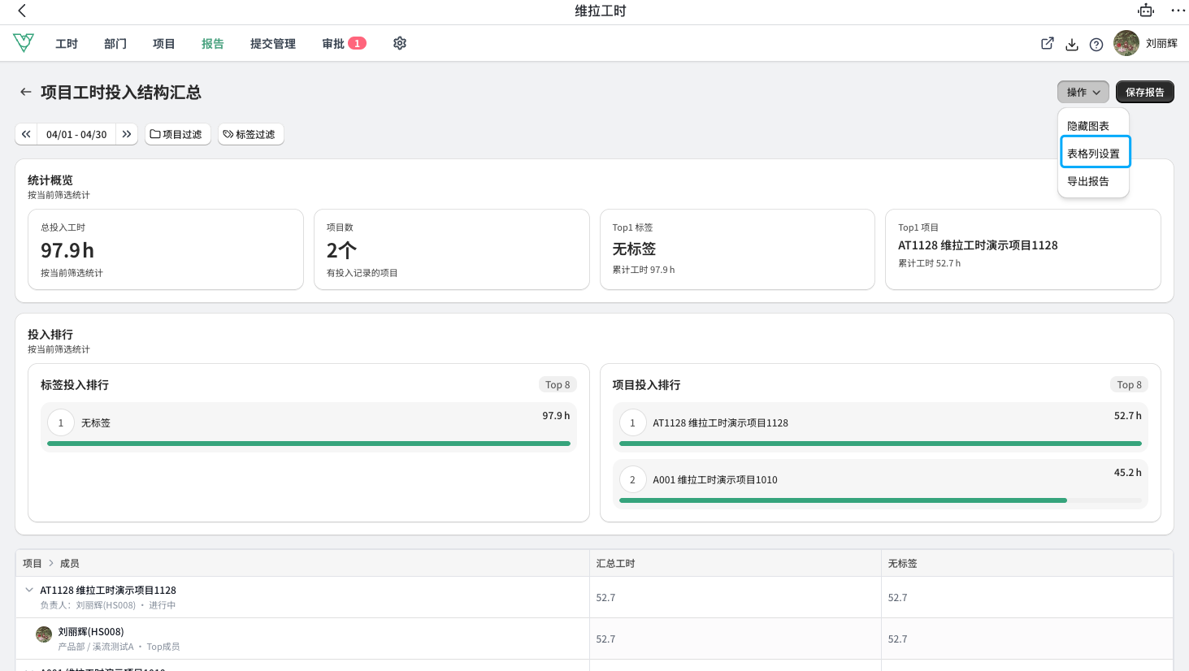The width and height of the screenshot is (1189, 671).
Task: Open the 工时 tab
Action: click(x=67, y=43)
